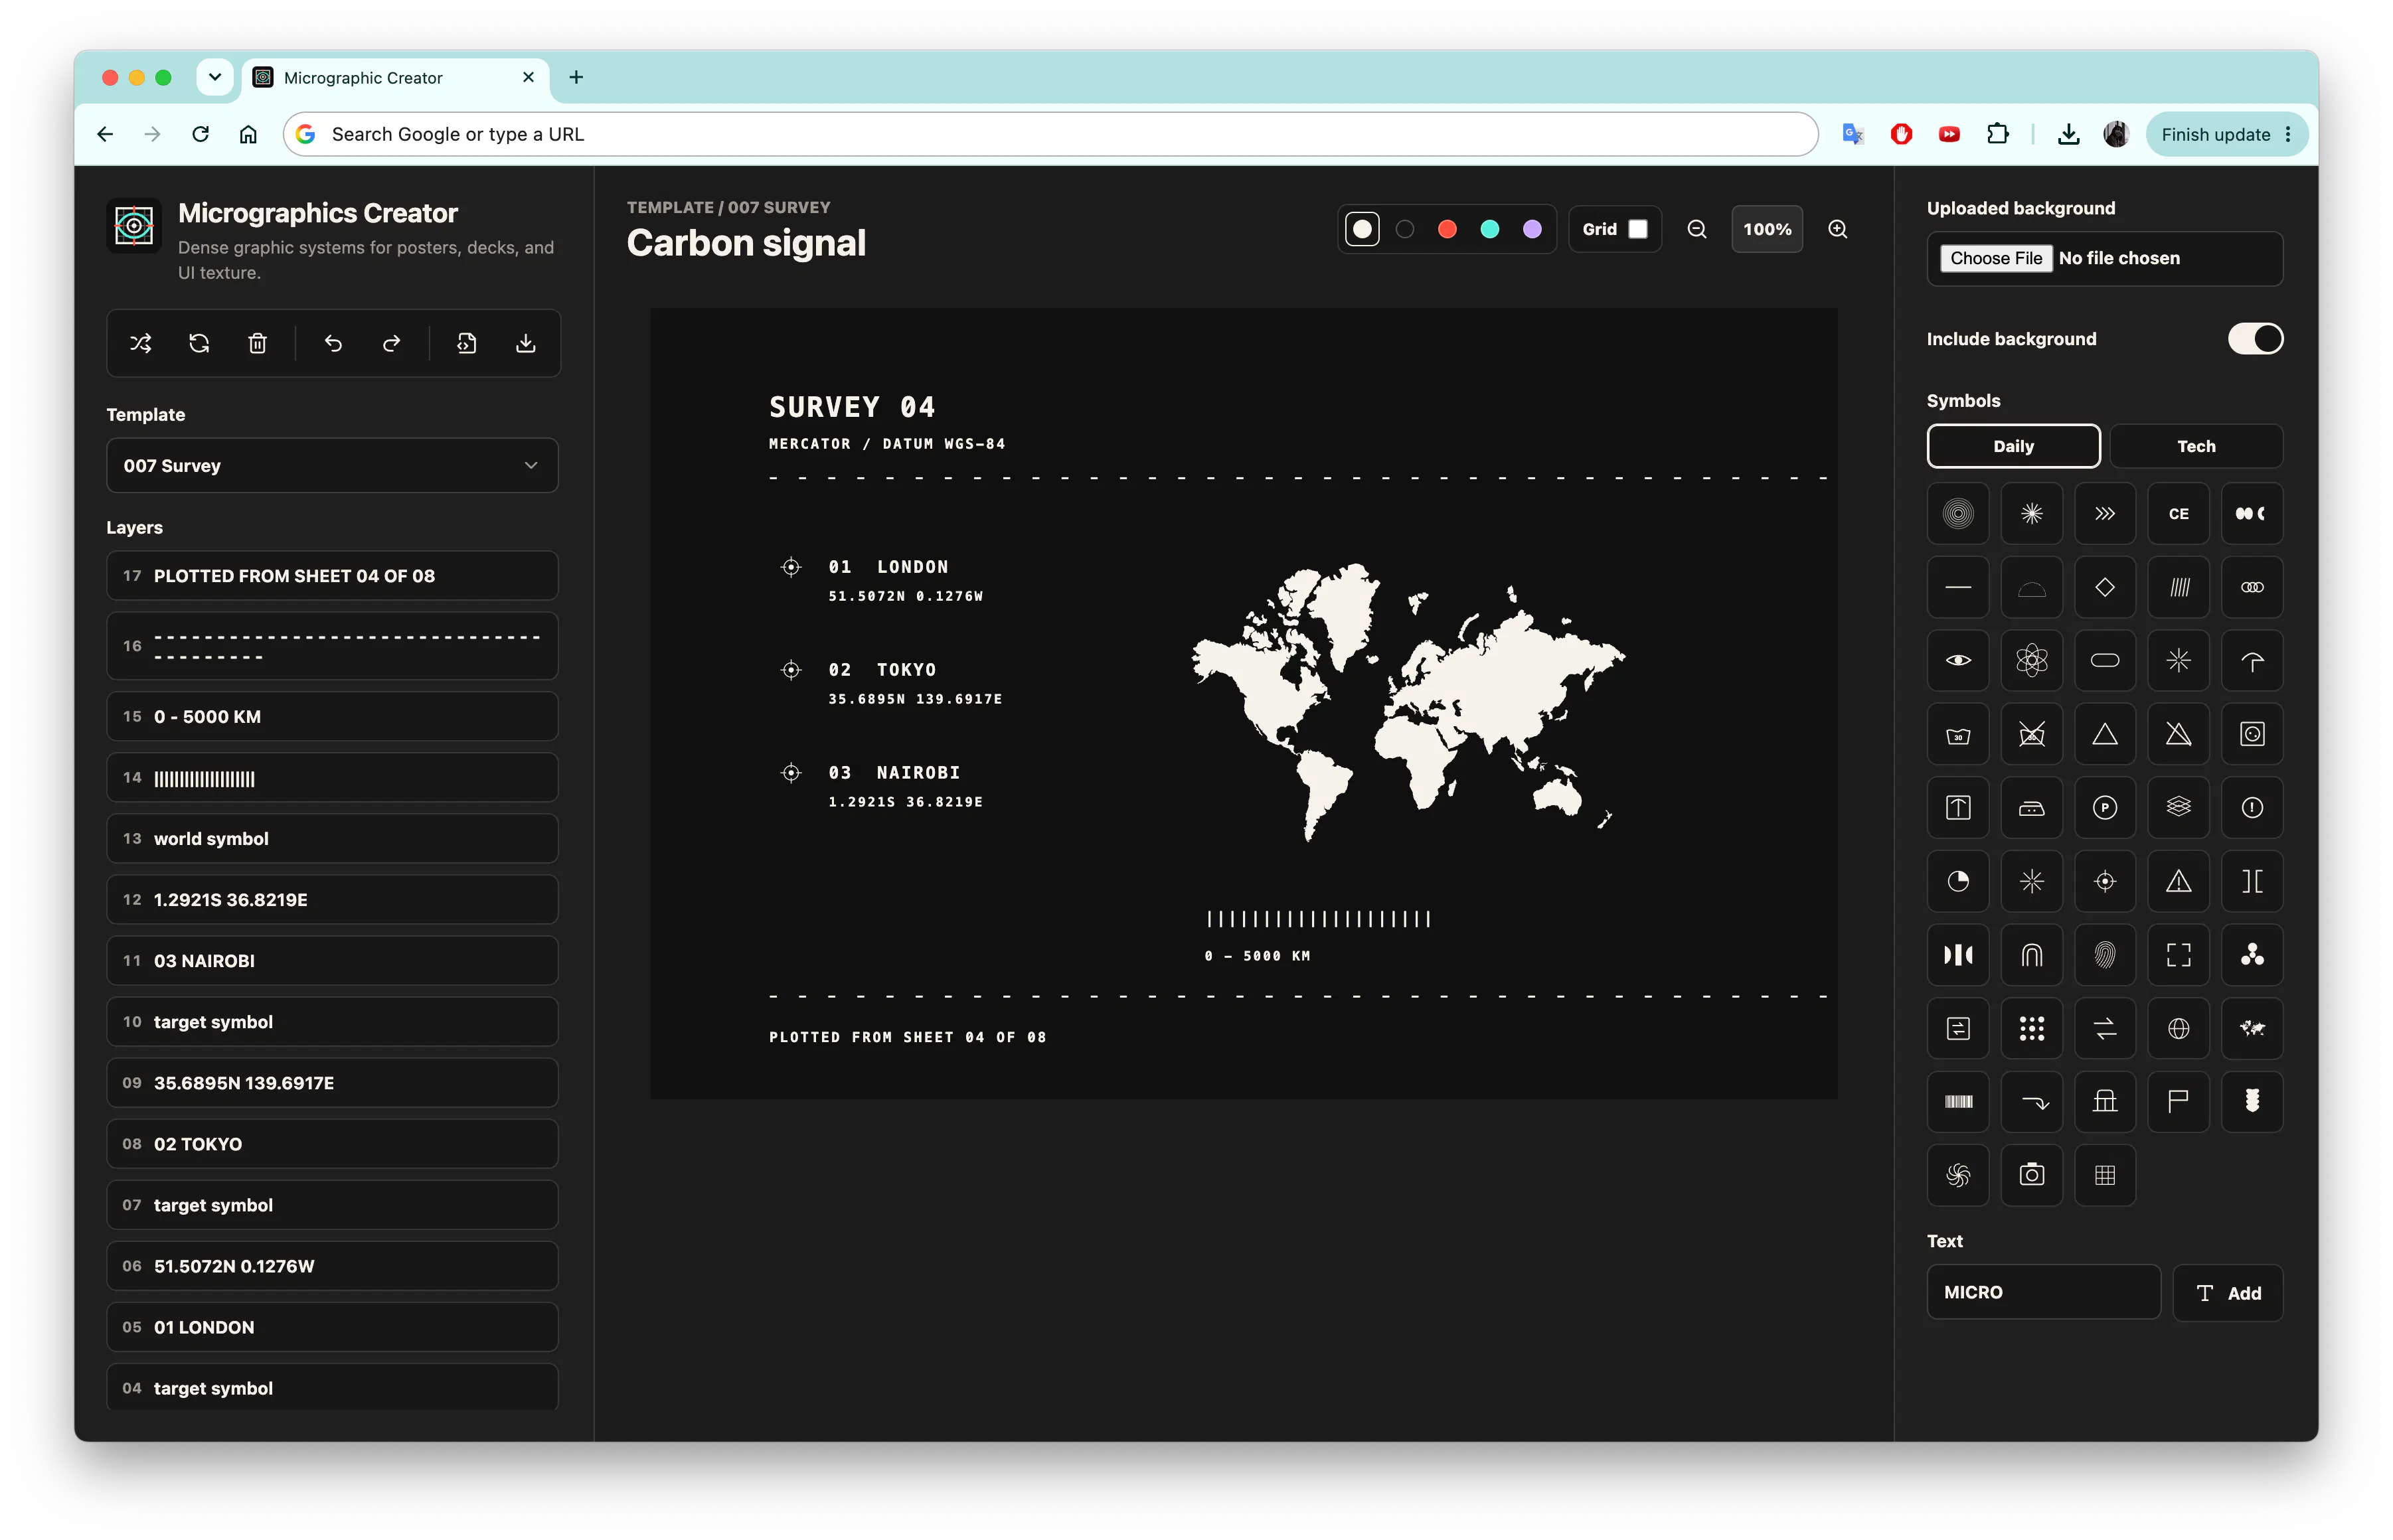Select the Daily symbols tab
This screenshot has height=1540, width=2393.
tap(2013, 446)
